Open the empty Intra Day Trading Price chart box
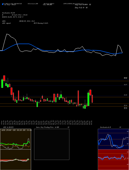Image resolution: width=129 pixels, height=170 pixels. pos(52,144)
